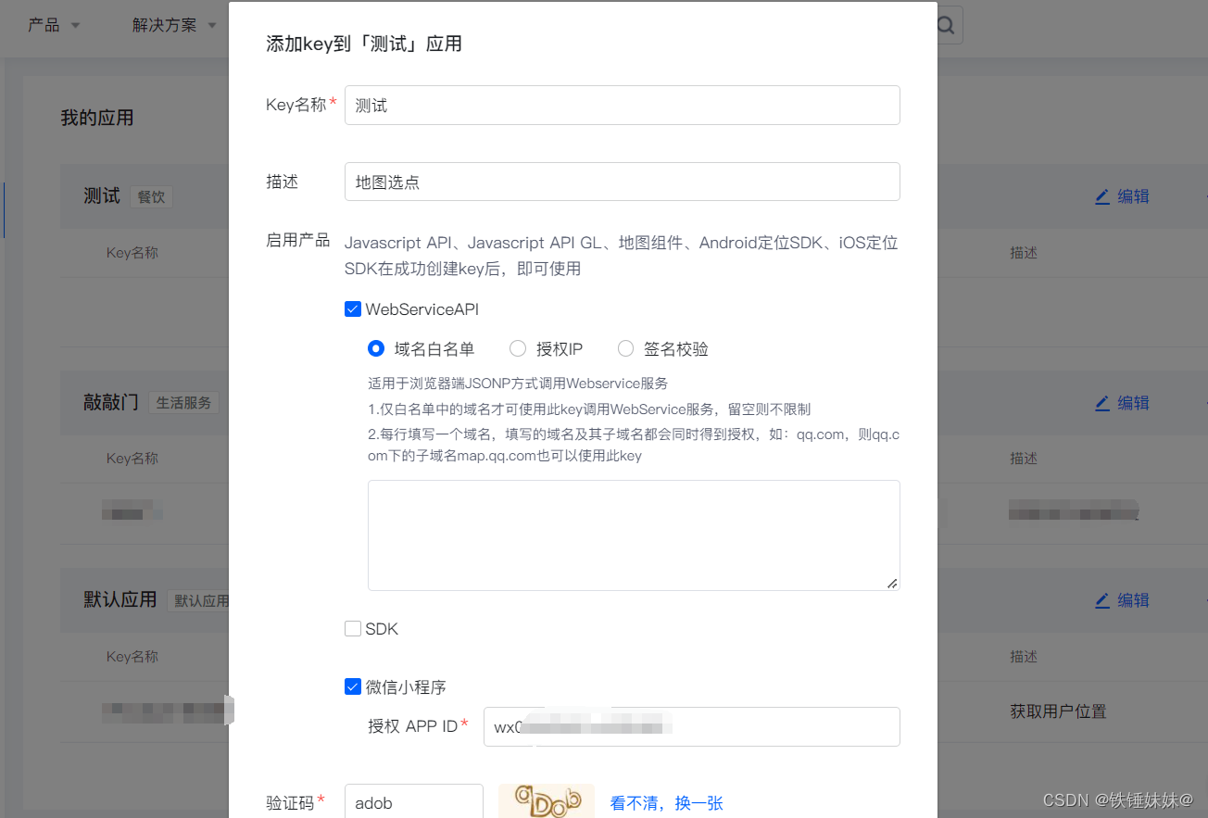Open the 解决方案 dropdown menu
The image size is (1208, 818).
click(x=174, y=25)
